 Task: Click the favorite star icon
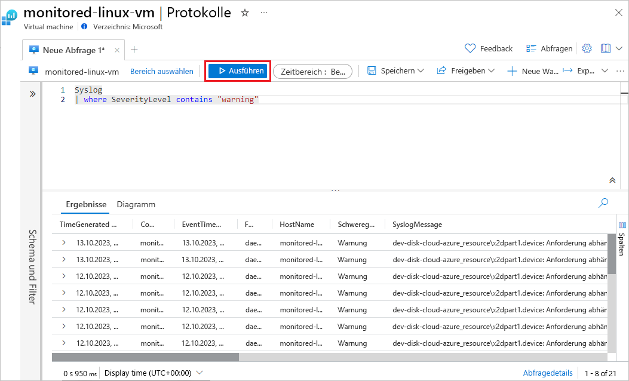pyautogui.click(x=245, y=13)
